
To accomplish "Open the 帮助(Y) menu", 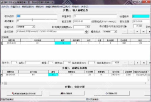I will 76,7.
